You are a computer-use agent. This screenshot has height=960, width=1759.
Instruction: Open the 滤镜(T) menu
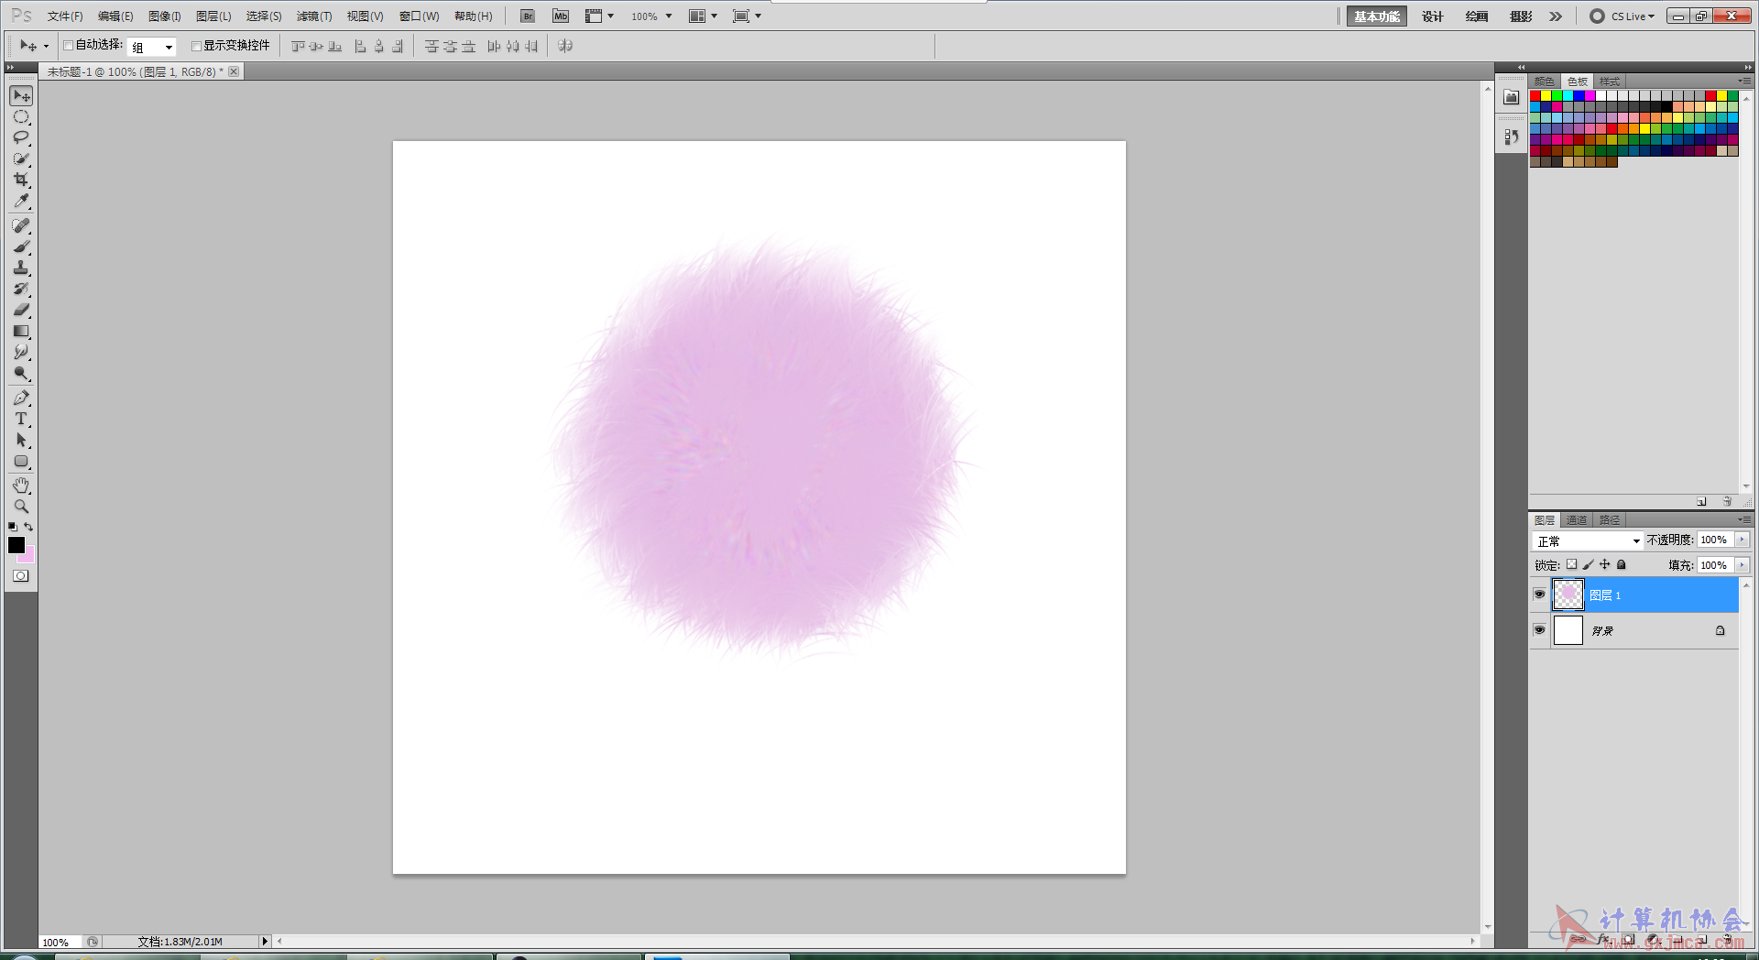click(314, 16)
